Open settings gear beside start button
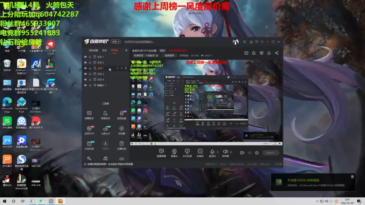365x205 pixels. point(257,153)
